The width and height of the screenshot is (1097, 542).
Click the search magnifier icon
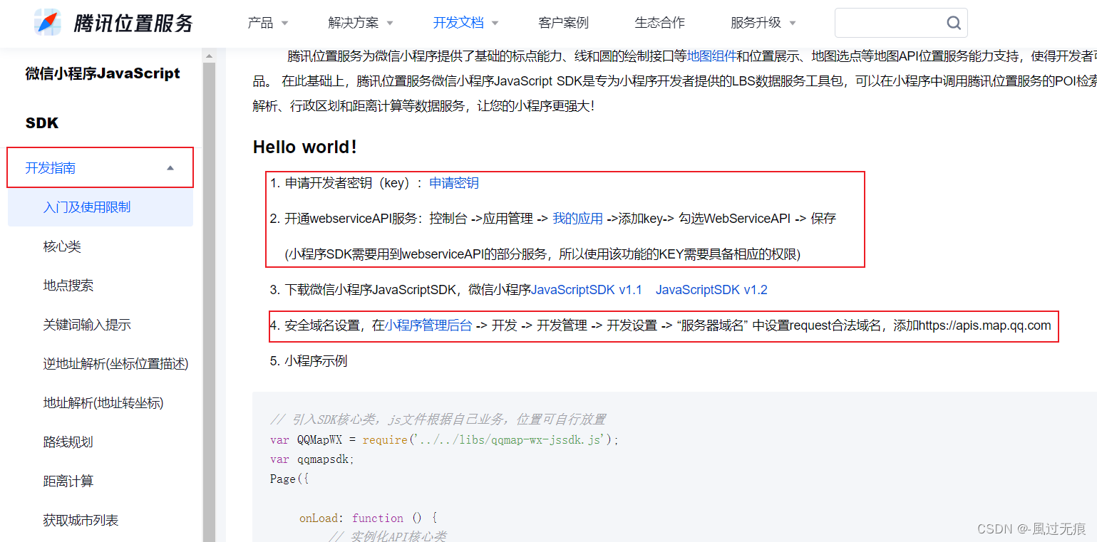(953, 23)
